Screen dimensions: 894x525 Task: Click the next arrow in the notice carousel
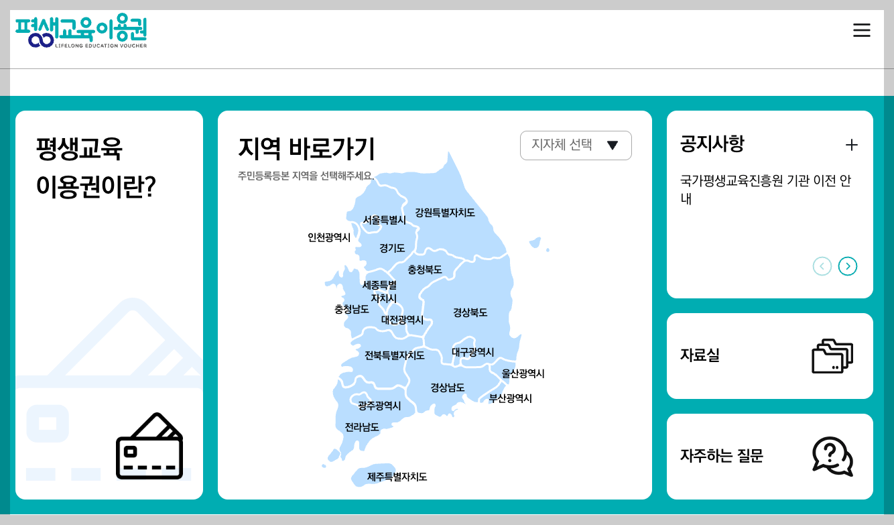point(847,266)
